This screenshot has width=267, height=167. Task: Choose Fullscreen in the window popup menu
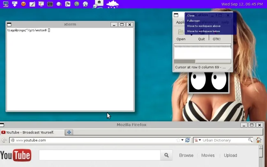tap(193, 21)
